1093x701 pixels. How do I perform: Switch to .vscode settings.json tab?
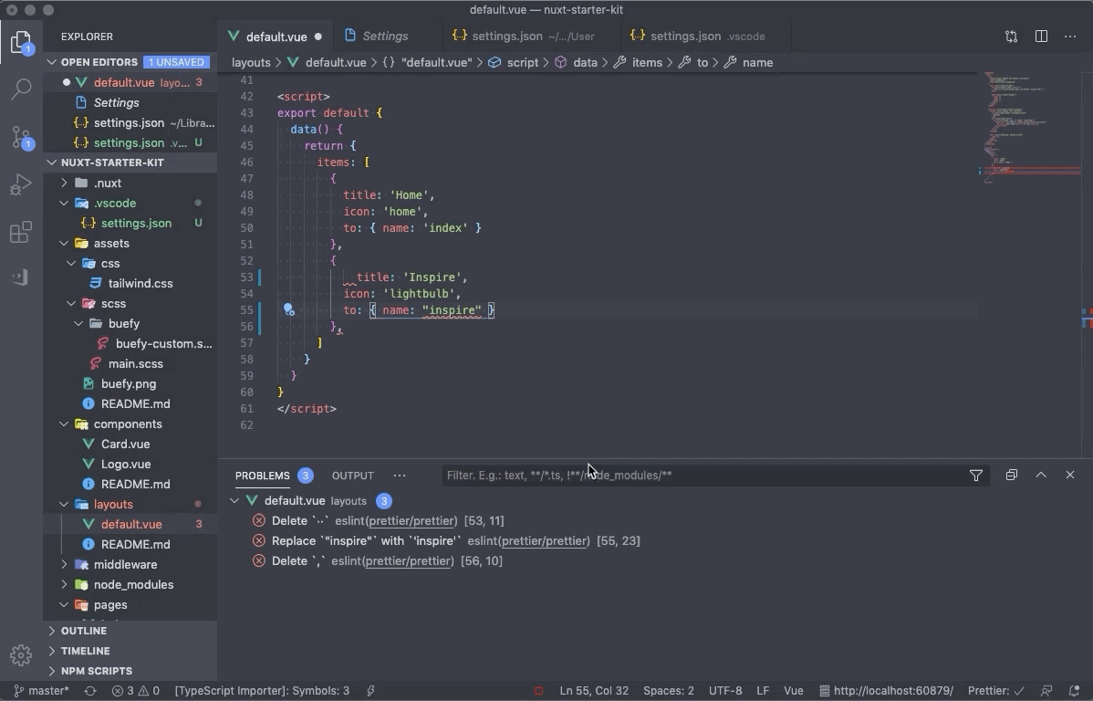(x=705, y=37)
